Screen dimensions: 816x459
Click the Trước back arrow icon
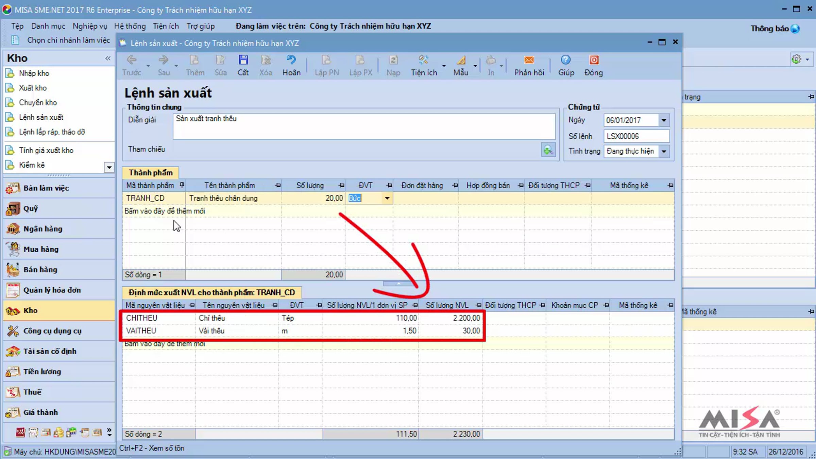(x=132, y=60)
